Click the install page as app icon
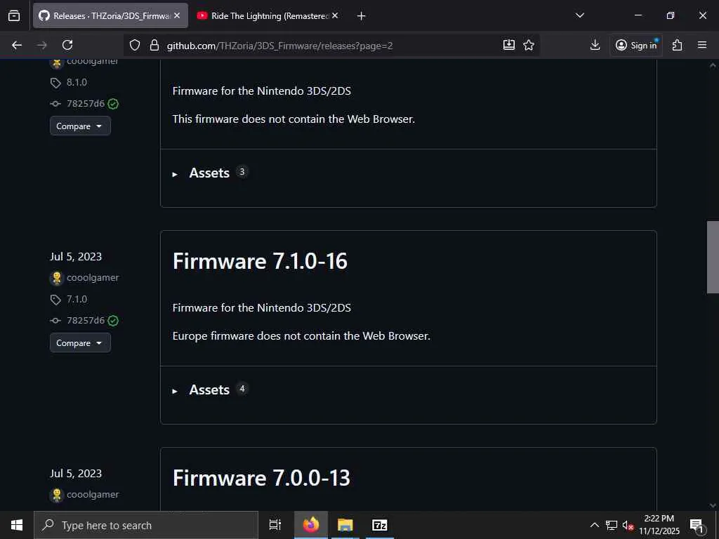The width and height of the screenshot is (719, 539). (509, 45)
